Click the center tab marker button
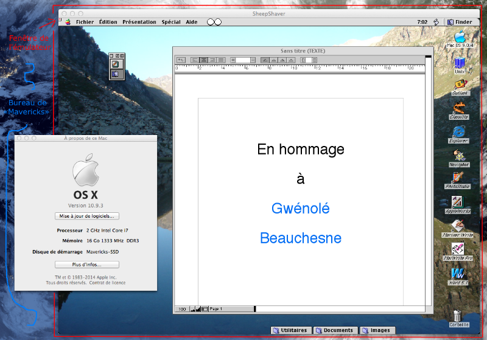 [273, 60]
